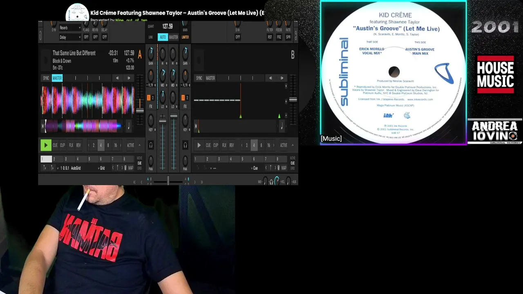This screenshot has height=294, width=523.
Task: Select Deck B GRID advanced tab
Action: [293, 168]
